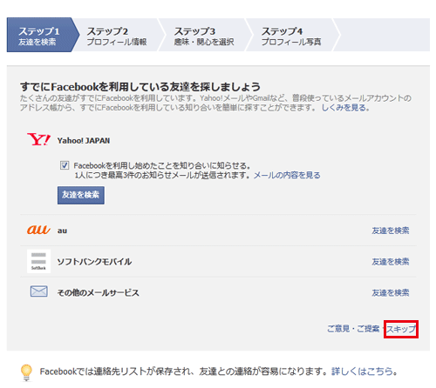The image size is (436, 388).
Task: Click the Yahoo! JAPAN label text
Action: coord(84,141)
